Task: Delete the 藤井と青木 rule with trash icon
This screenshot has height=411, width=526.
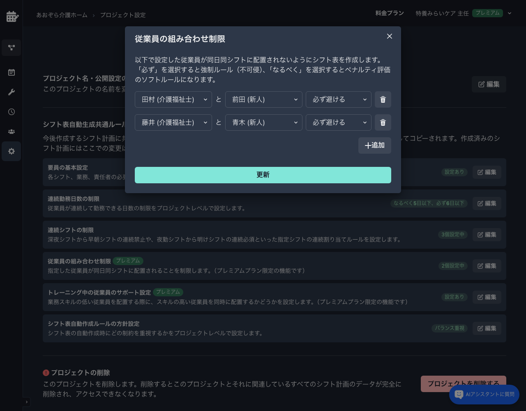Action: (x=383, y=122)
